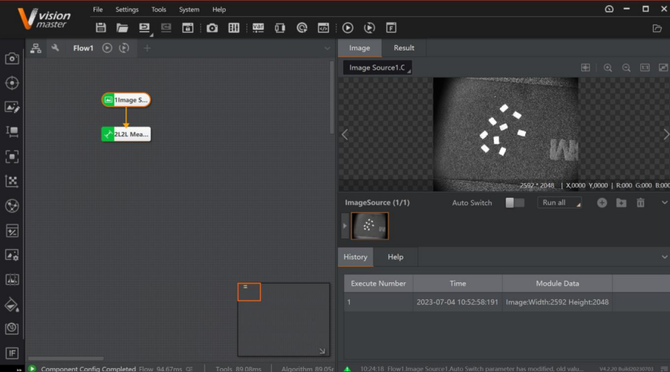This screenshot has width=670, height=372.
Task: Zoom out on the image view
Action: (626, 67)
